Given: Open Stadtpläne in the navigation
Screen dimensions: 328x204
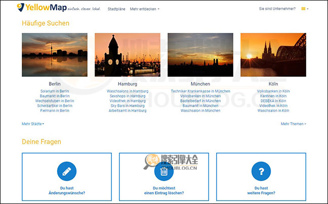Looking at the screenshot, I should 117,9.
